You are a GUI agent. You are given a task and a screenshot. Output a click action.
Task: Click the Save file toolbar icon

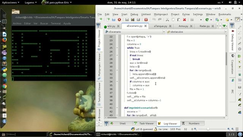tap(127, 19)
